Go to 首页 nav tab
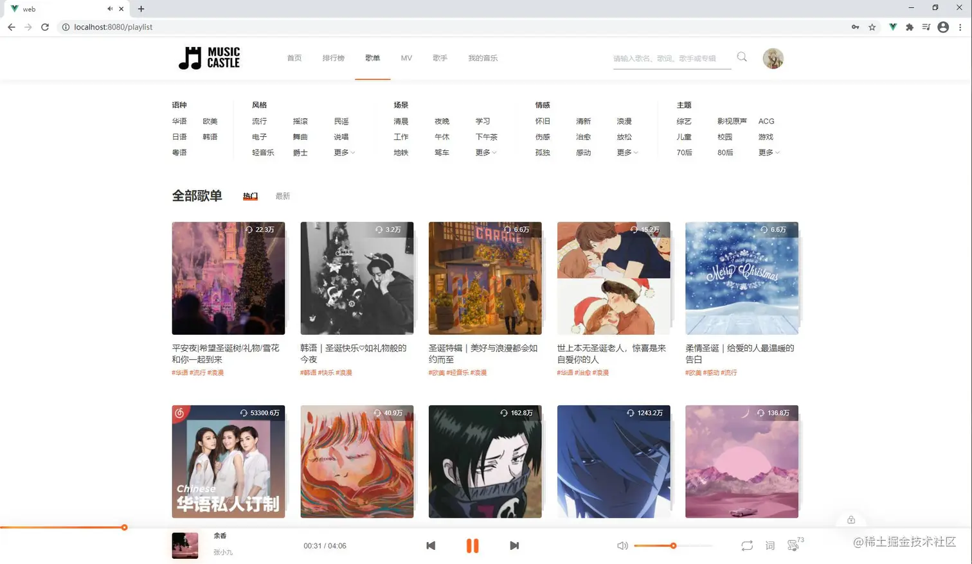972x564 pixels. coord(294,58)
